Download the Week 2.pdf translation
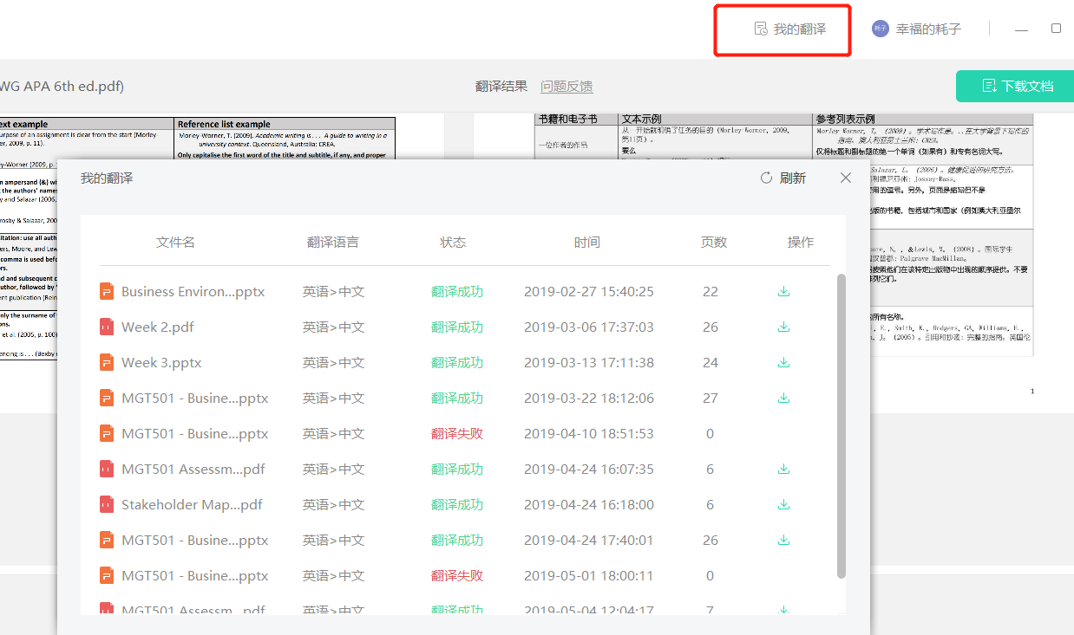Screen dimensions: 1074x635 [x=783, y=327]
